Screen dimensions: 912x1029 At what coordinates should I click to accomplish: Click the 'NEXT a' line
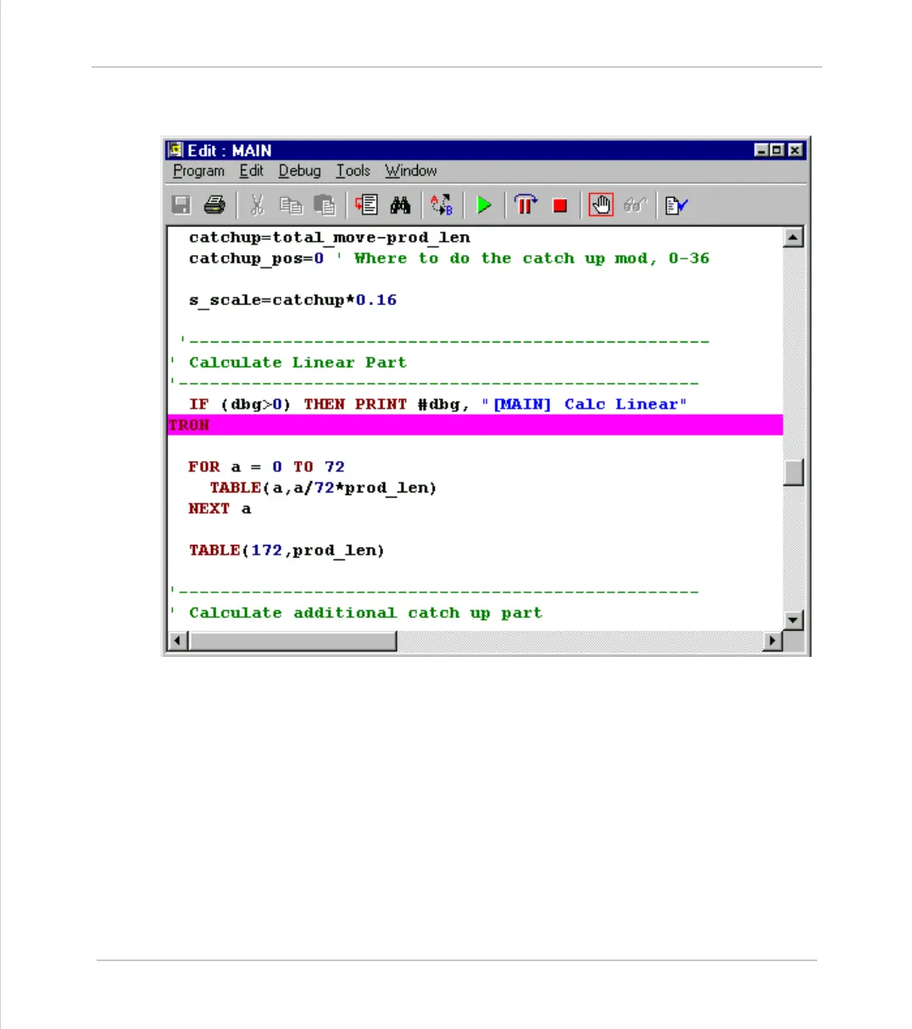pos(220,509)
